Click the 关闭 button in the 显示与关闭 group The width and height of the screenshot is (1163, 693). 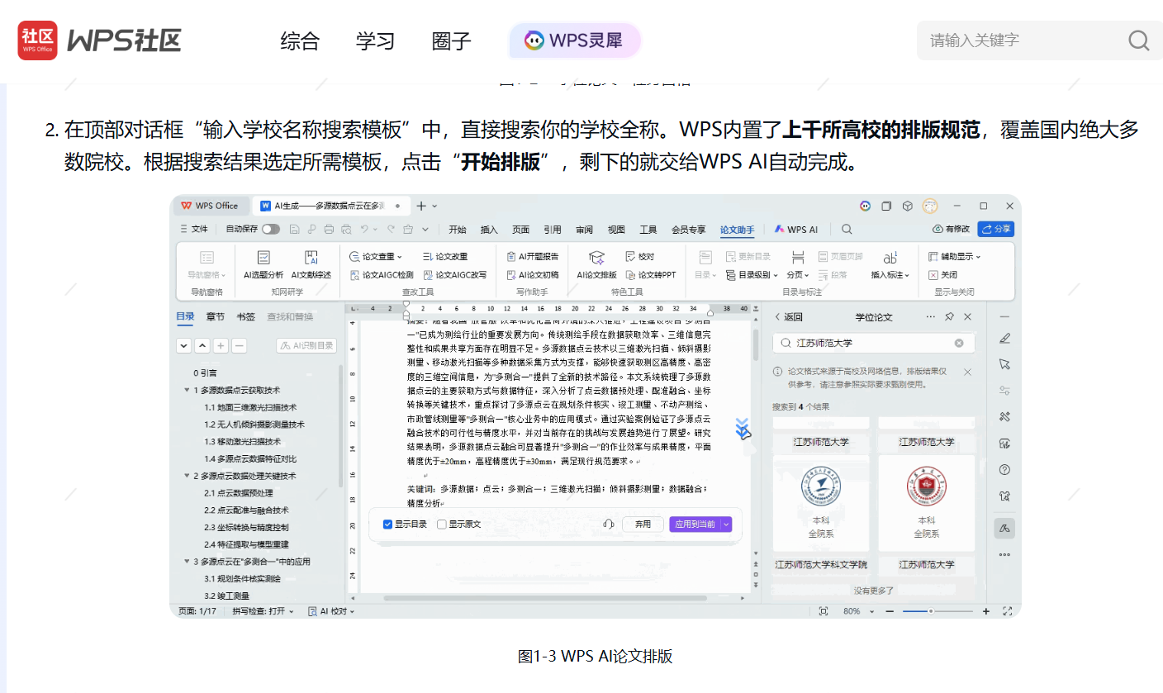click(x=943, y=275)
